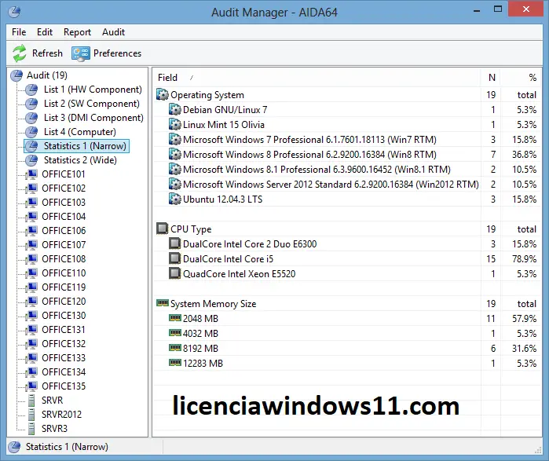
Task: Select the Windows Server 2012 Standard row
Action: 347,185
